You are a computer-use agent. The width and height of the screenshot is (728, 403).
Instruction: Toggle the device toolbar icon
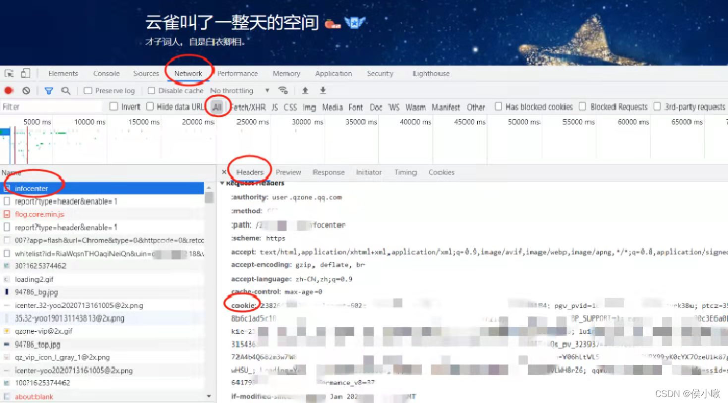click(x=25, y=74)
